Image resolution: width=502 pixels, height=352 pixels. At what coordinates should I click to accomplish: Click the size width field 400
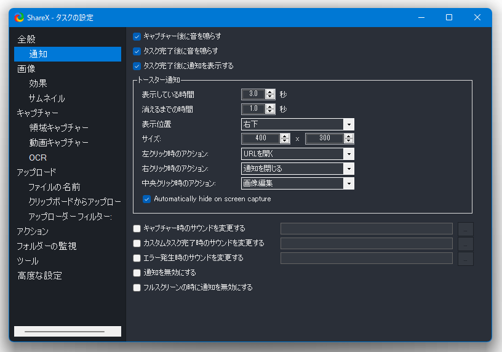261,138
